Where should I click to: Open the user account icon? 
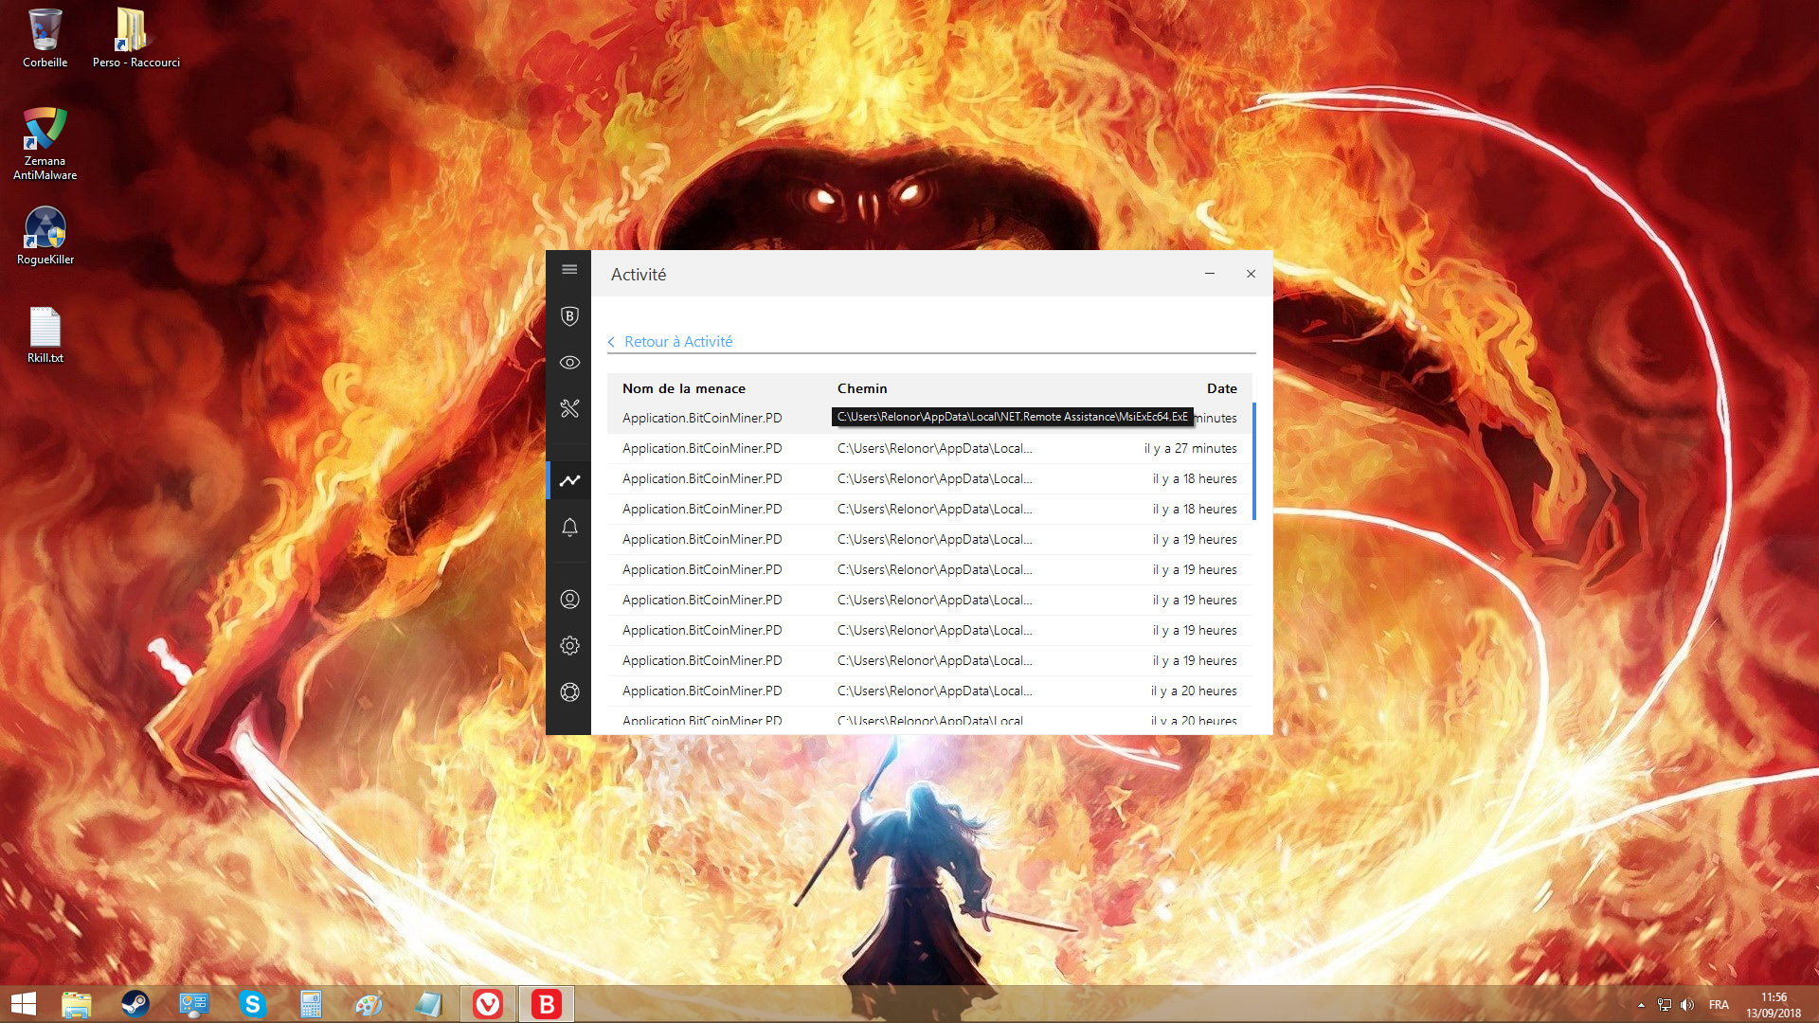coord(569,600)
